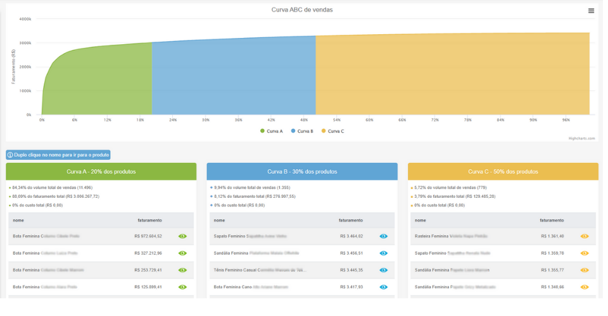The width and height of the screenshot is (608, 316).
Task: Click blue eye icon for R$ 3.445,35 row
Action: pos(383,270)
